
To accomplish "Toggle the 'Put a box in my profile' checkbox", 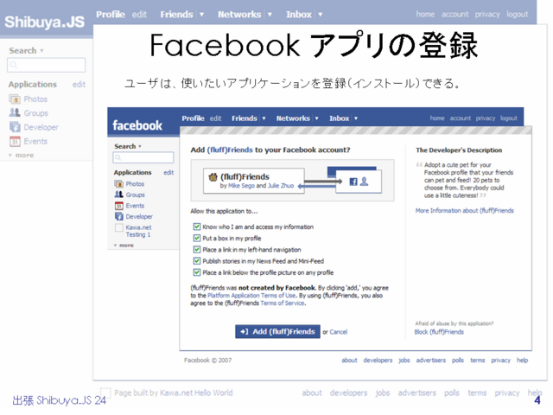I will pos(197,238).
